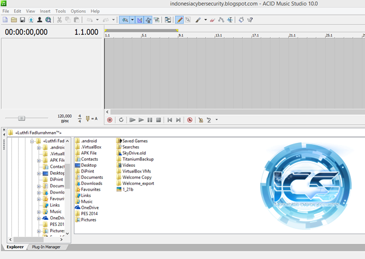Switch to the Explorer tab

click(x=15, y=247)
